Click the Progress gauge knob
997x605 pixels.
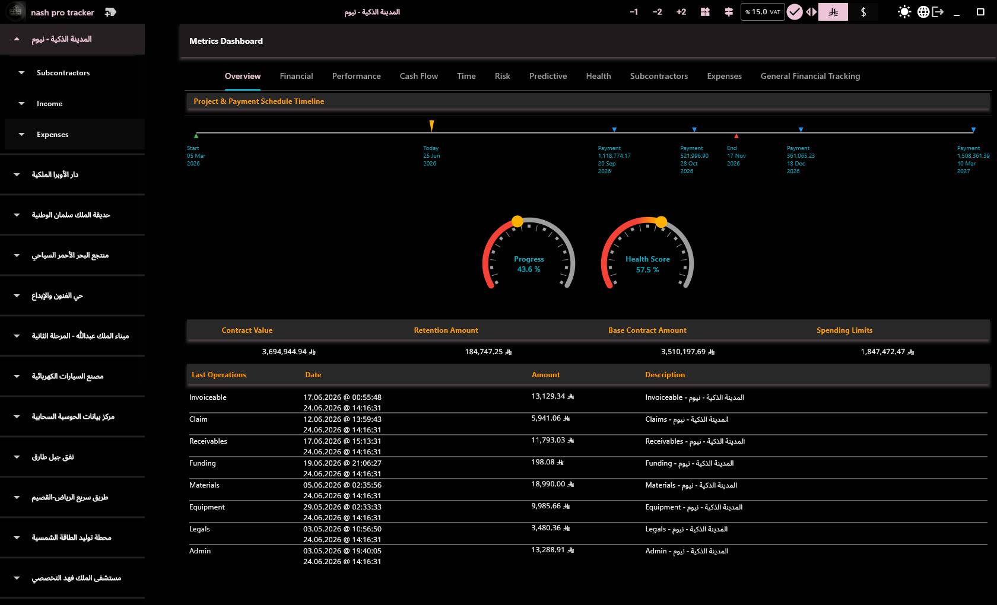coord(517,221)
